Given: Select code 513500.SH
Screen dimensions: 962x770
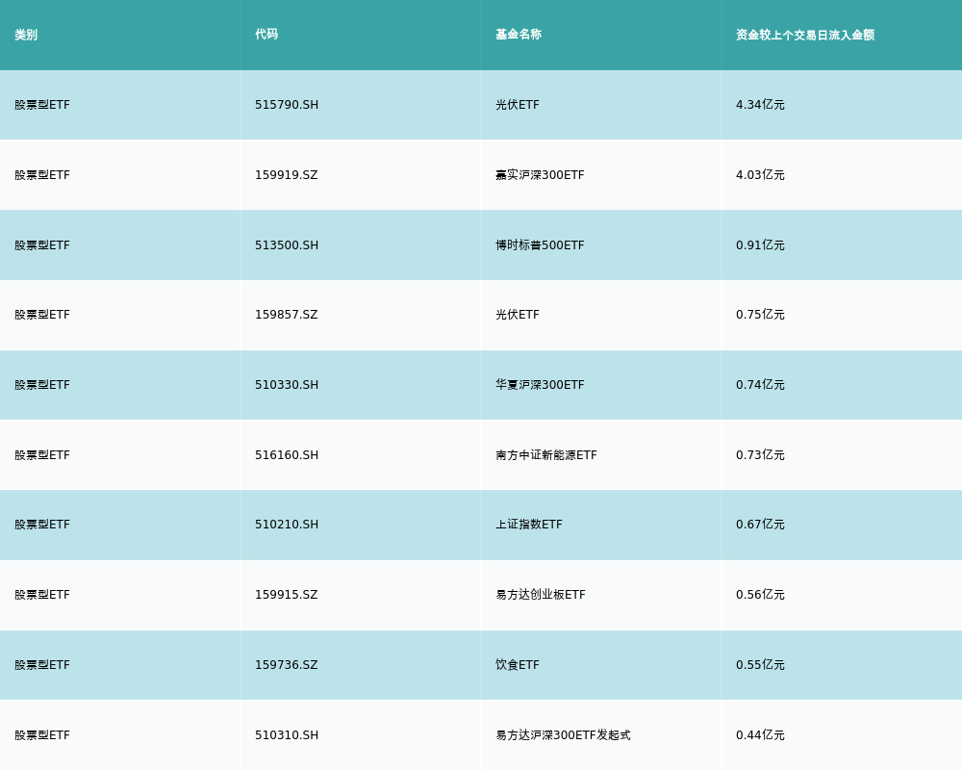Looking at the screenshot, I should (287, 245).
